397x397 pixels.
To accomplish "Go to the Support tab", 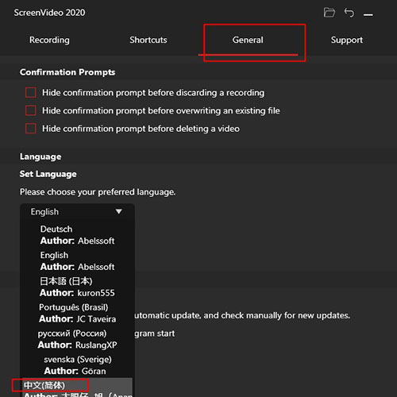I will click(x=347, y=40).
